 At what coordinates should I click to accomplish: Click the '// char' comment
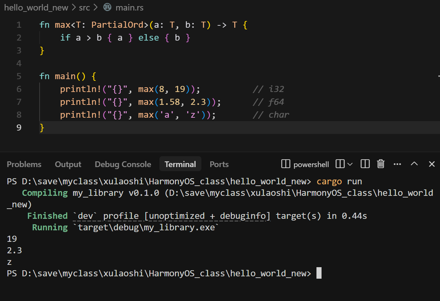[x=271, y=115]
